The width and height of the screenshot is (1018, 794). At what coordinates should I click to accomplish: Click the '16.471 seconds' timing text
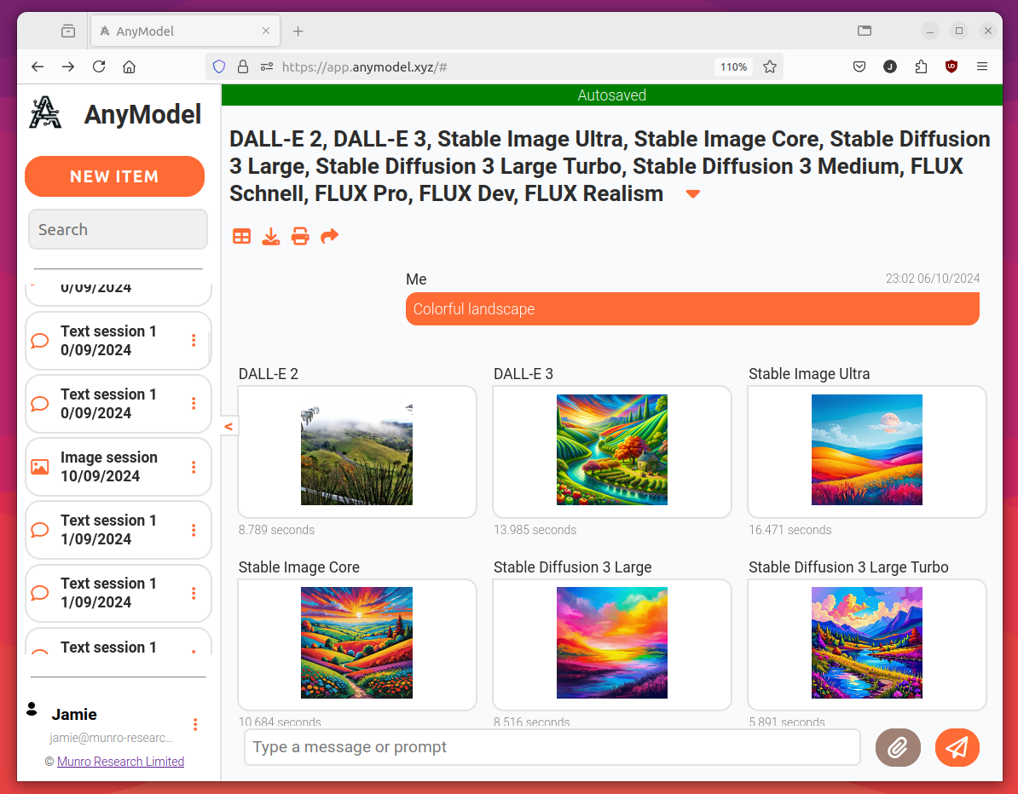790,530
